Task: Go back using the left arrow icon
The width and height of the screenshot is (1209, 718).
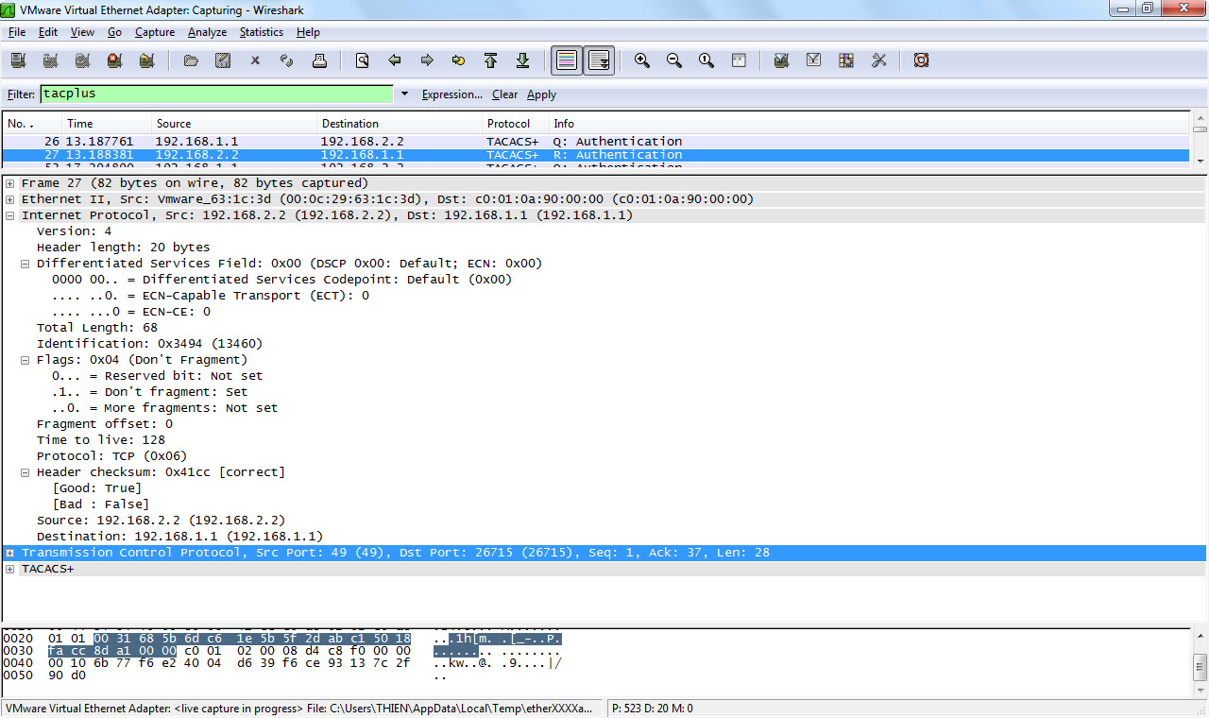Action: tap(395, 60)
